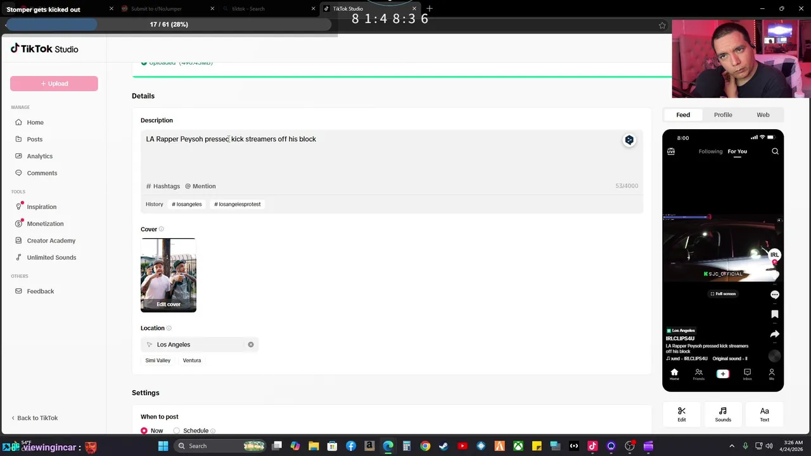The width and height of the screenshot is (811, 456).
Task: Open Sounds tool below phone preview
Action: [723, 414]
